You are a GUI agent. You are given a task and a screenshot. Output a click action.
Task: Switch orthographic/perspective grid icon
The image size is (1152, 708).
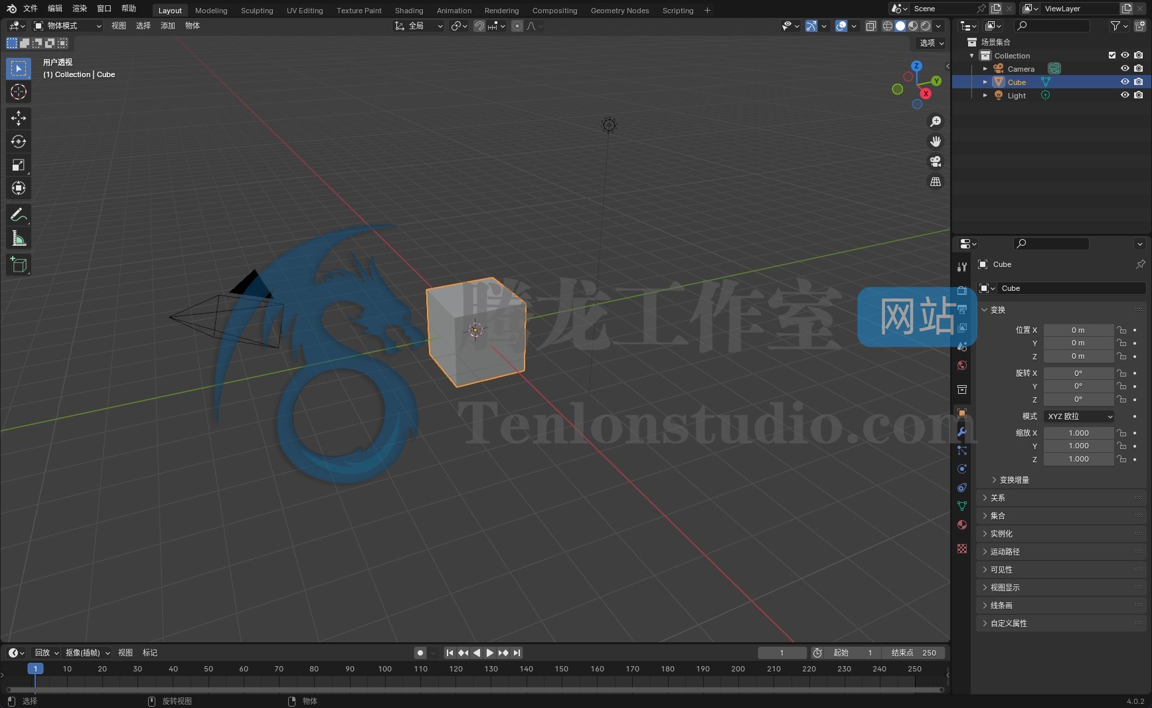(x=936, y=181)
